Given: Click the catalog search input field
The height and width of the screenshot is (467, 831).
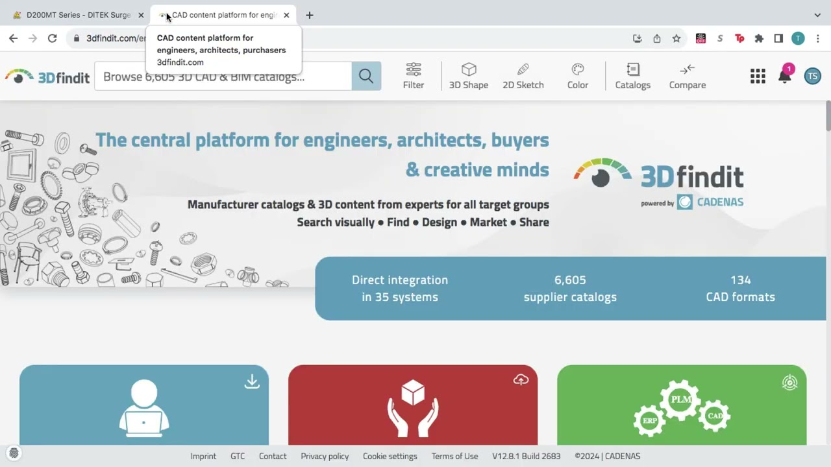Looking at the screenshot, I should coord(223,77).
